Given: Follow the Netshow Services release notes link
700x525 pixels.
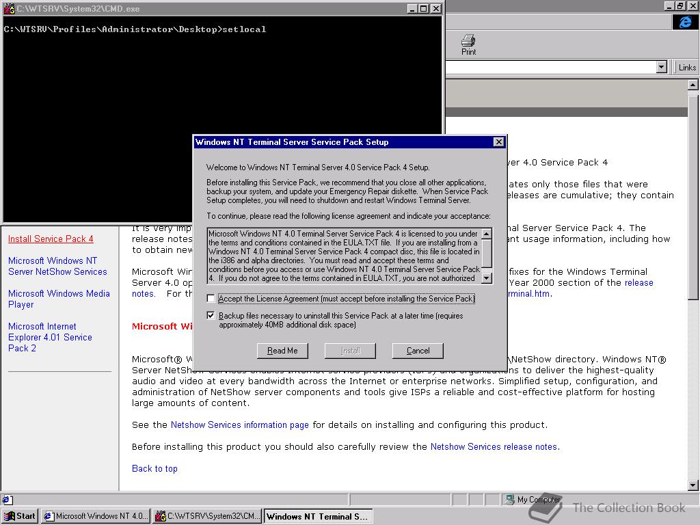Looking at the screenshot, I should point(494,446).
